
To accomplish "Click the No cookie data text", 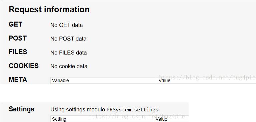I will click(x=69, y=66).
